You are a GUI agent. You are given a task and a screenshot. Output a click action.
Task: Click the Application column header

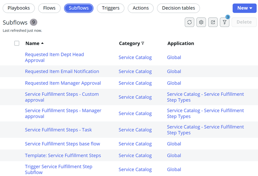181,43
